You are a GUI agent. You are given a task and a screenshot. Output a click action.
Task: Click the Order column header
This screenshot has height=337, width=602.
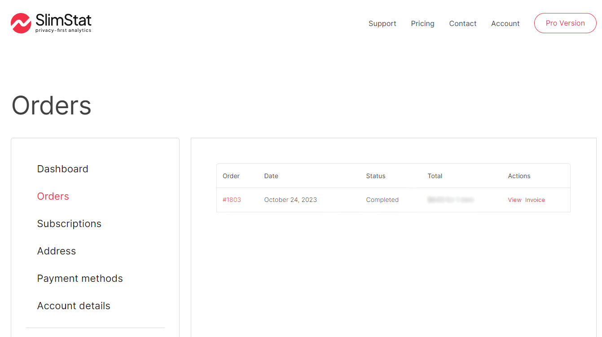(231, 176)
